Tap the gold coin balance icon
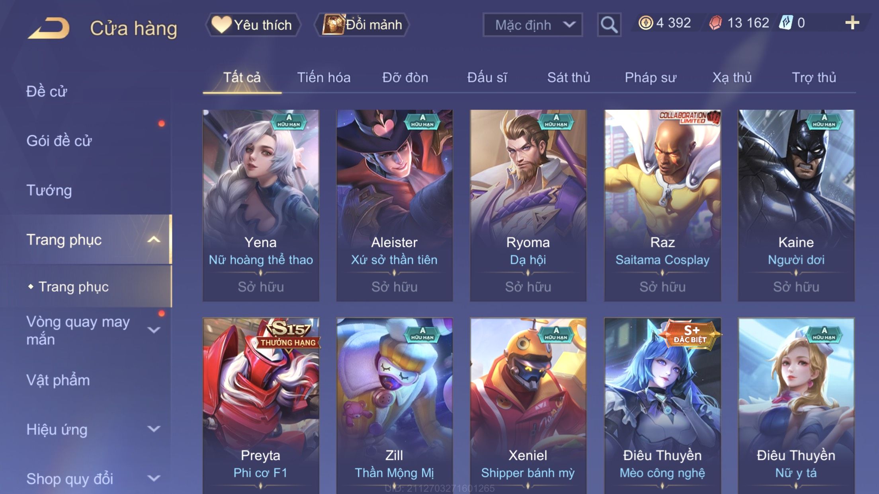The image size is (879, 494). point(645,23)
